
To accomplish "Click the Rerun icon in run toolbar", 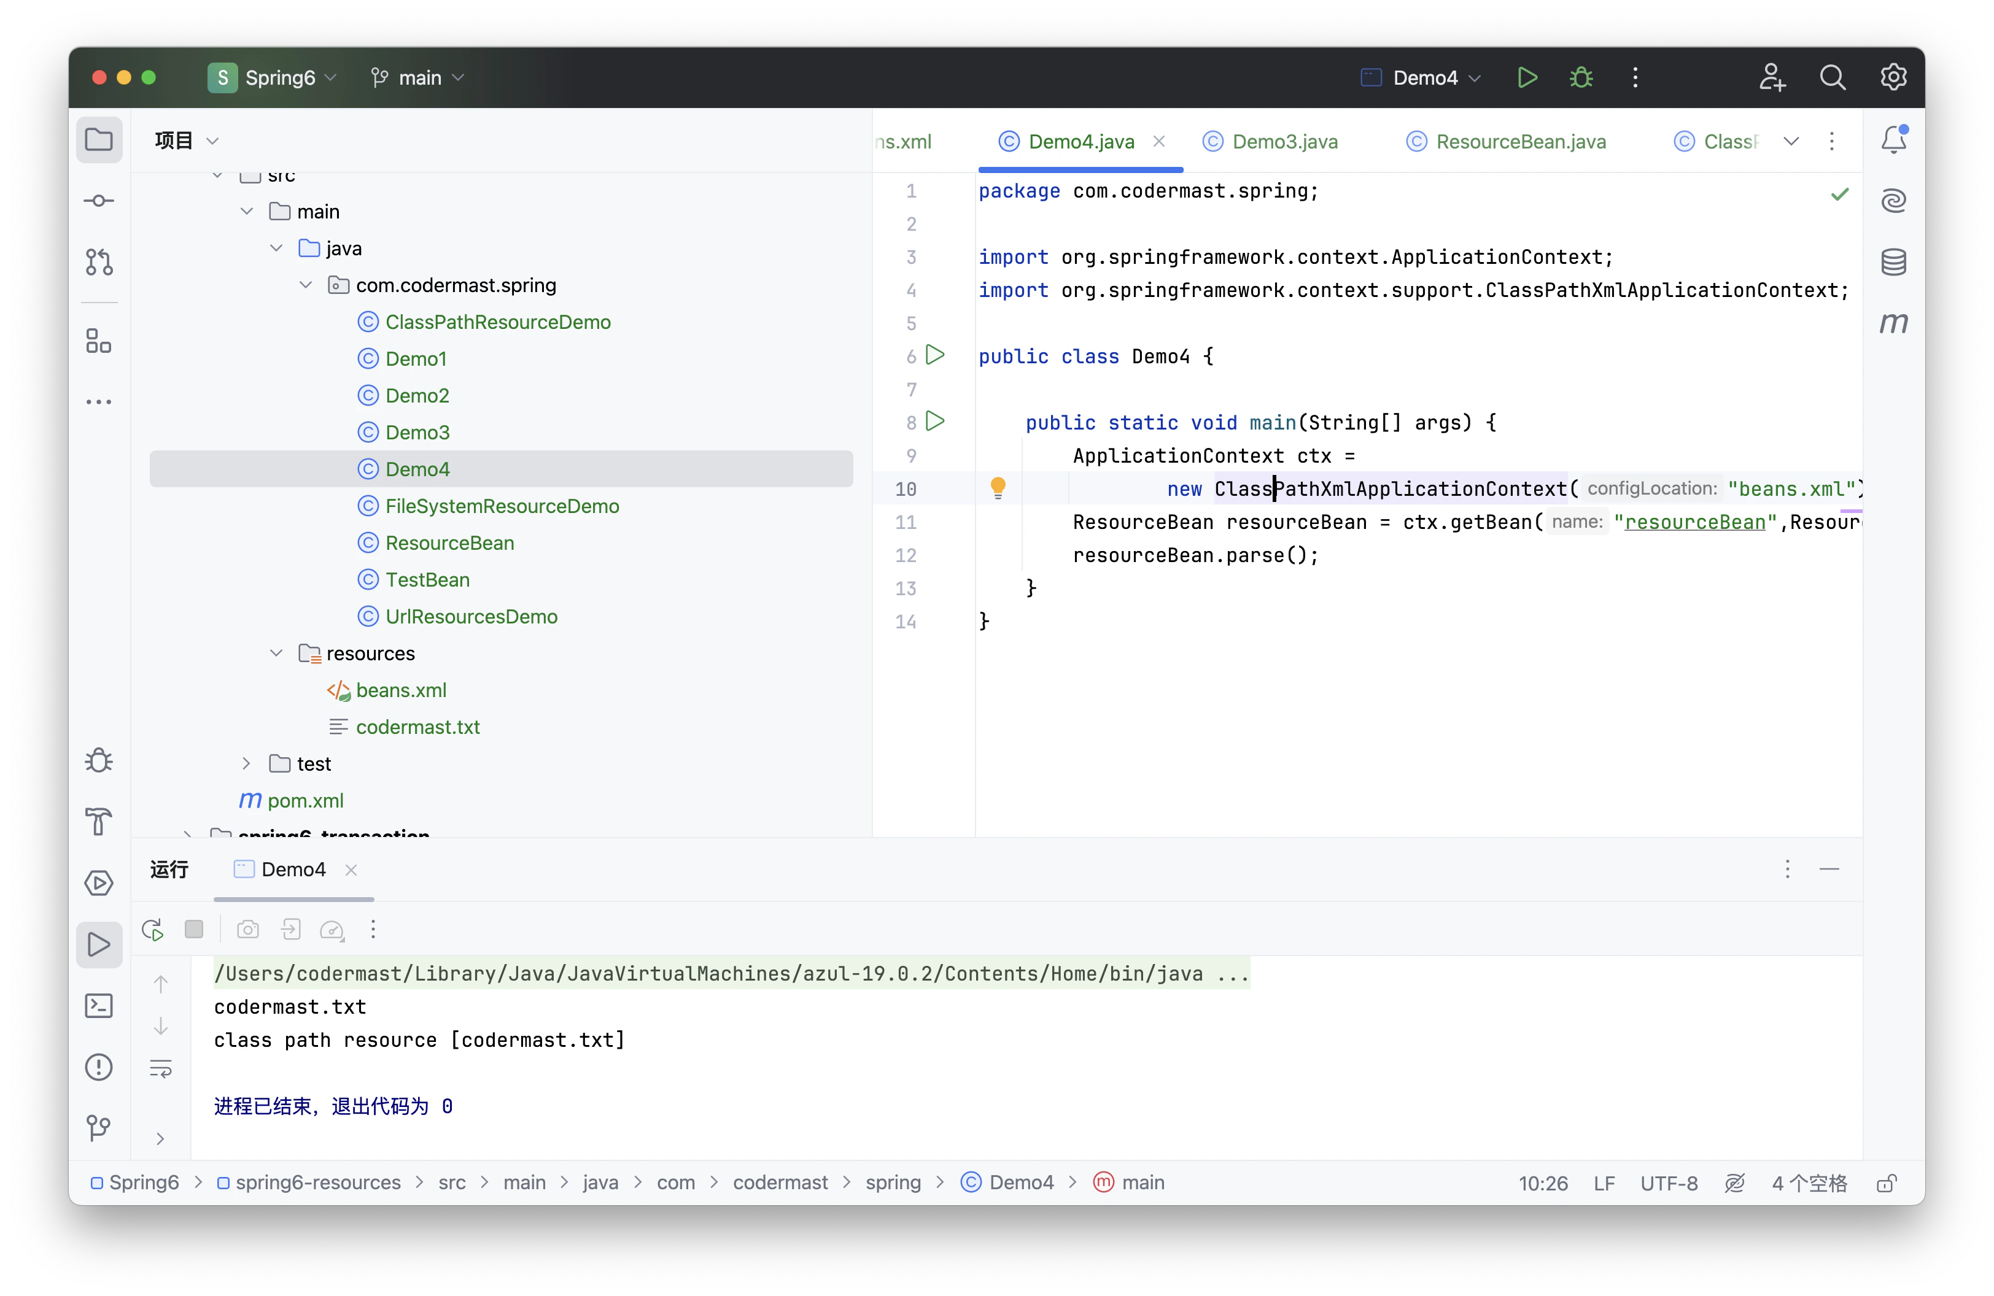I will click(152, 929).
